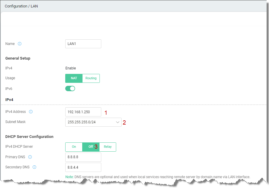Viewport: 269px width, 188px height.
Task: Click the Primary DNS info icon
Action: tap(30, 157)
